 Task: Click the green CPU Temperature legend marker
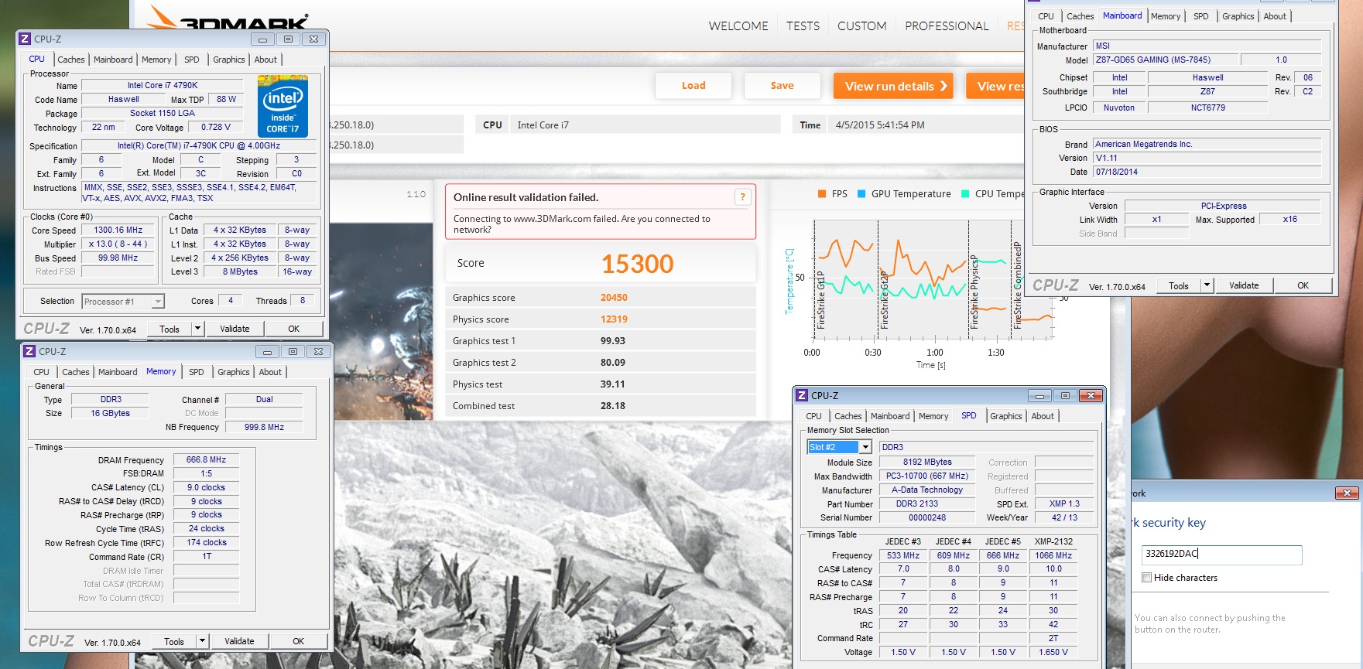tap(965, 194)
